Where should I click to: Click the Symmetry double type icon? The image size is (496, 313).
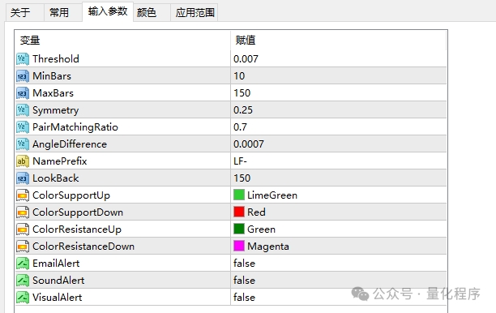(x=23, y=110)
